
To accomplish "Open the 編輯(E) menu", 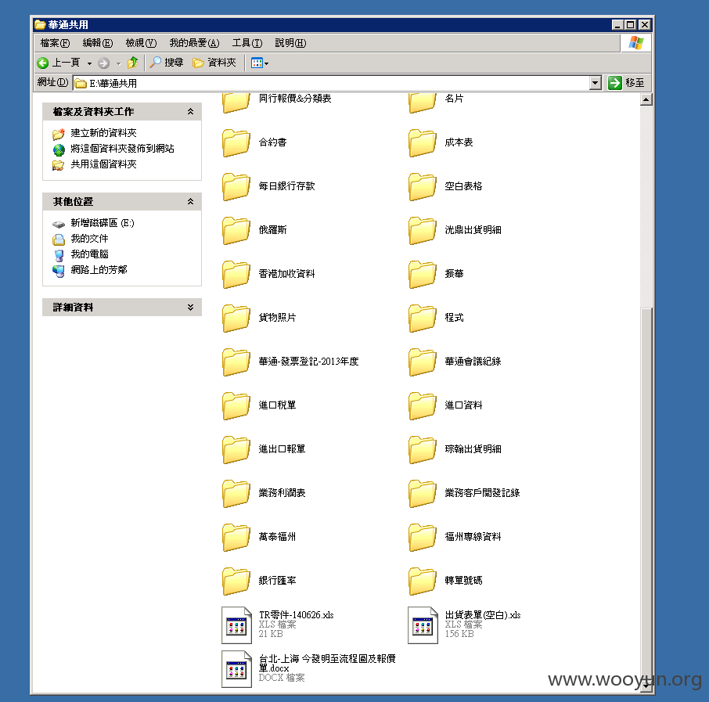I will [98, 43].
